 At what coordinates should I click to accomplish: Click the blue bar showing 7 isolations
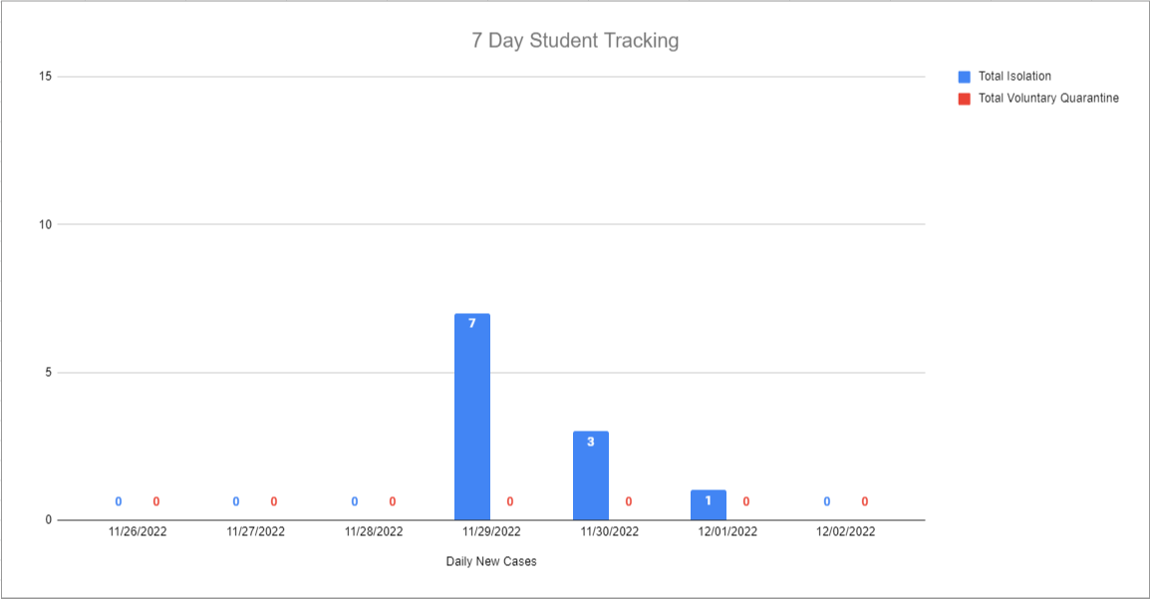(472, 417)
